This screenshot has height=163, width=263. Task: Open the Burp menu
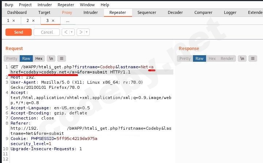[x=9, y=5]
